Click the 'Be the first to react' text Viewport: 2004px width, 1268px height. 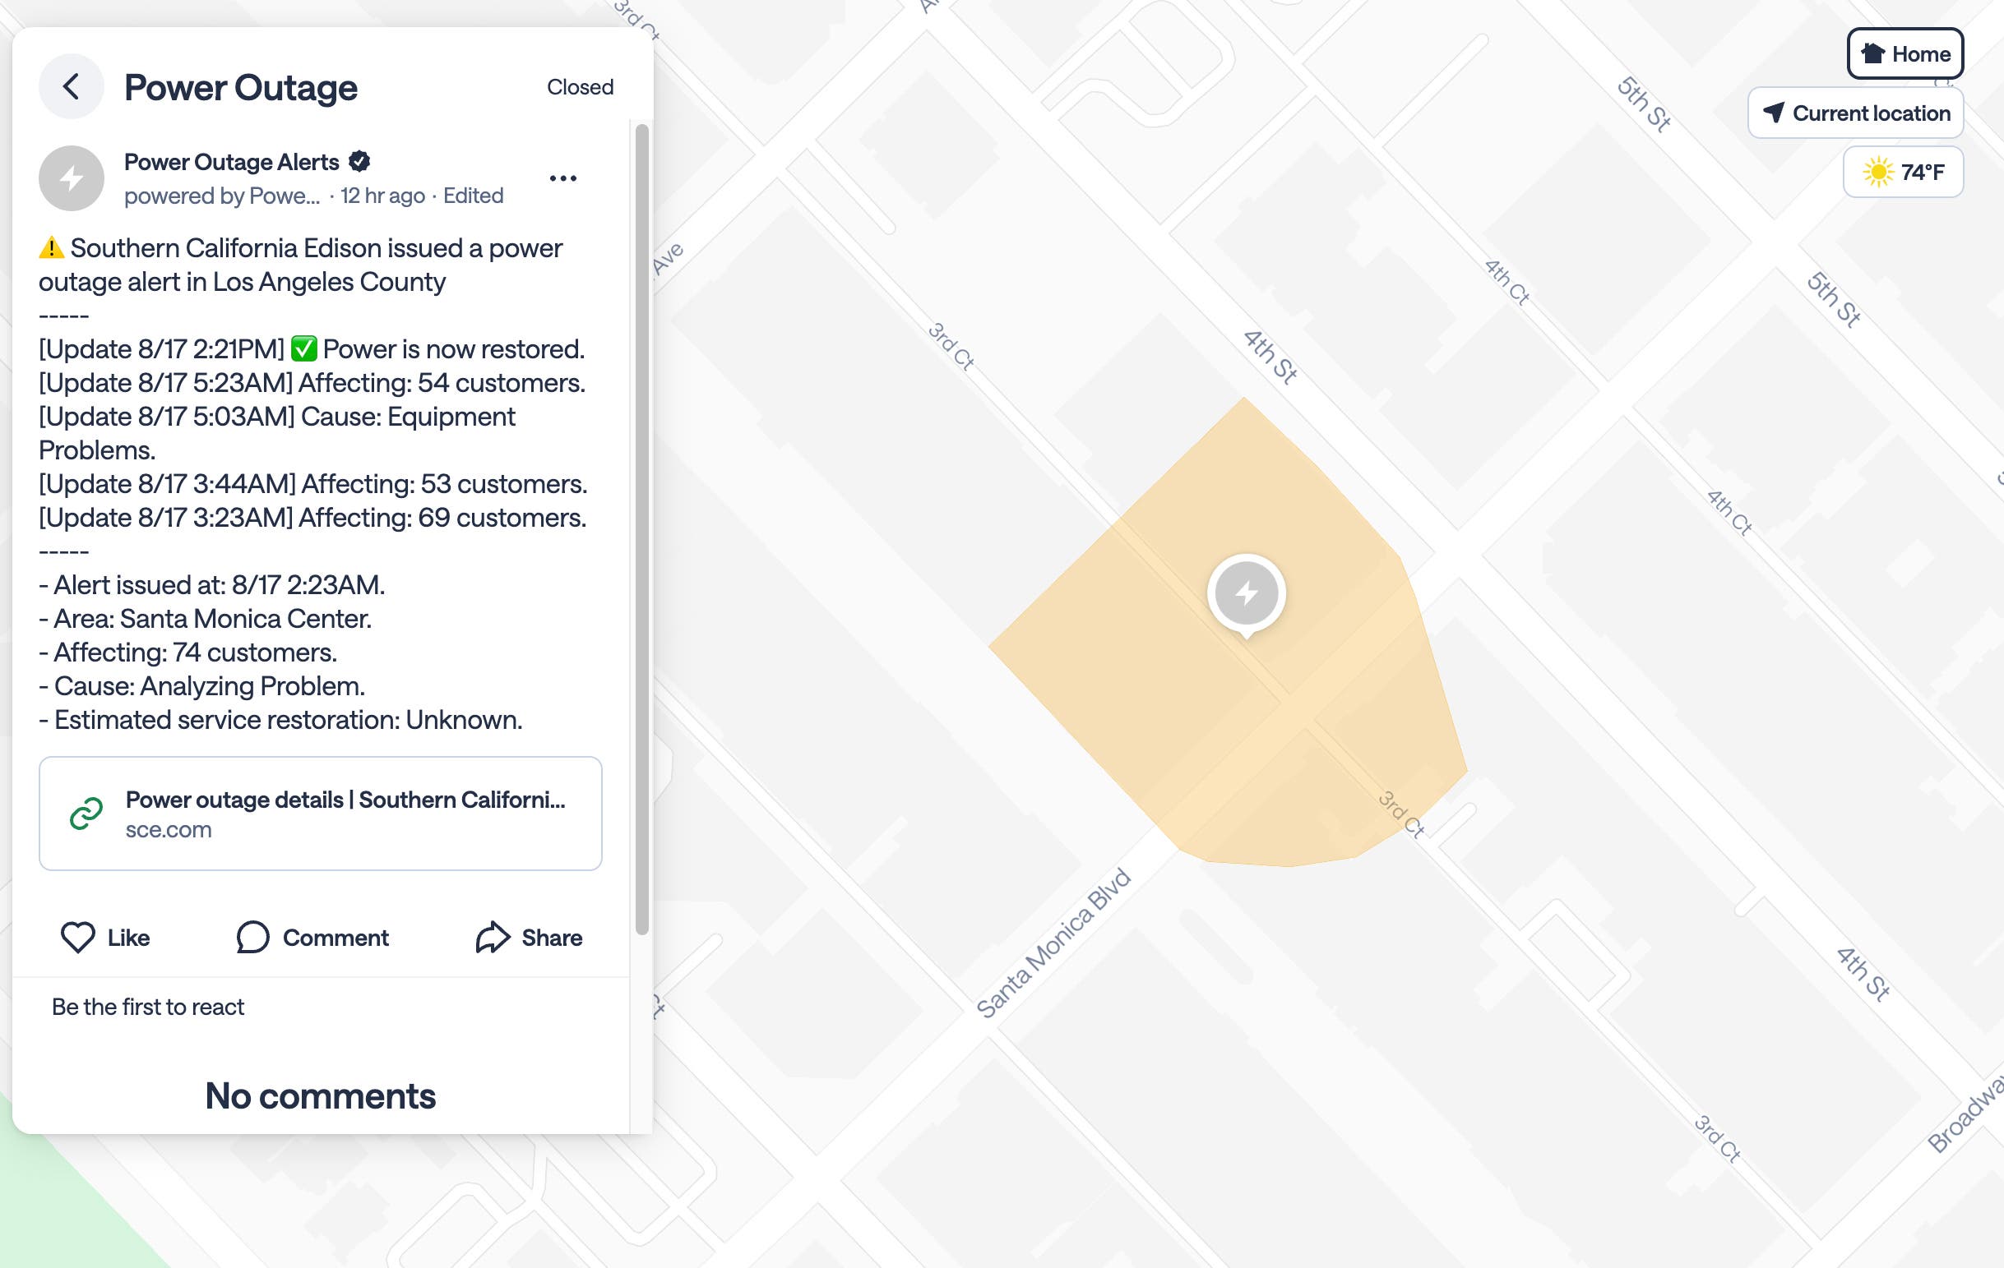coord(148,1007)
